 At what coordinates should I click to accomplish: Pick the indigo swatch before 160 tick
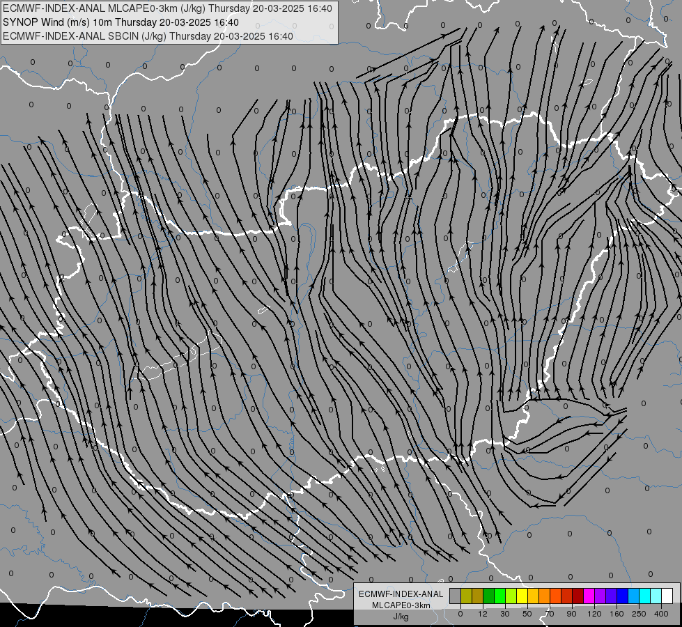tap(612, 596)
